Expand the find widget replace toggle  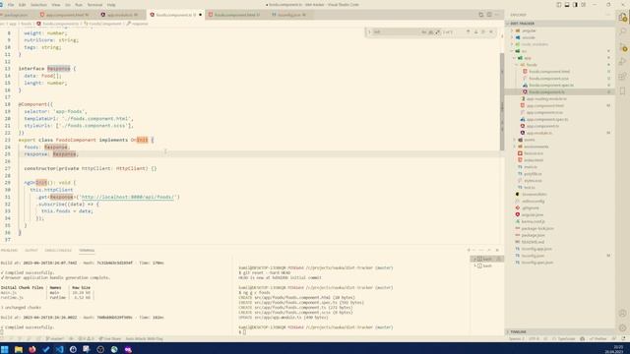coord(369,31)
